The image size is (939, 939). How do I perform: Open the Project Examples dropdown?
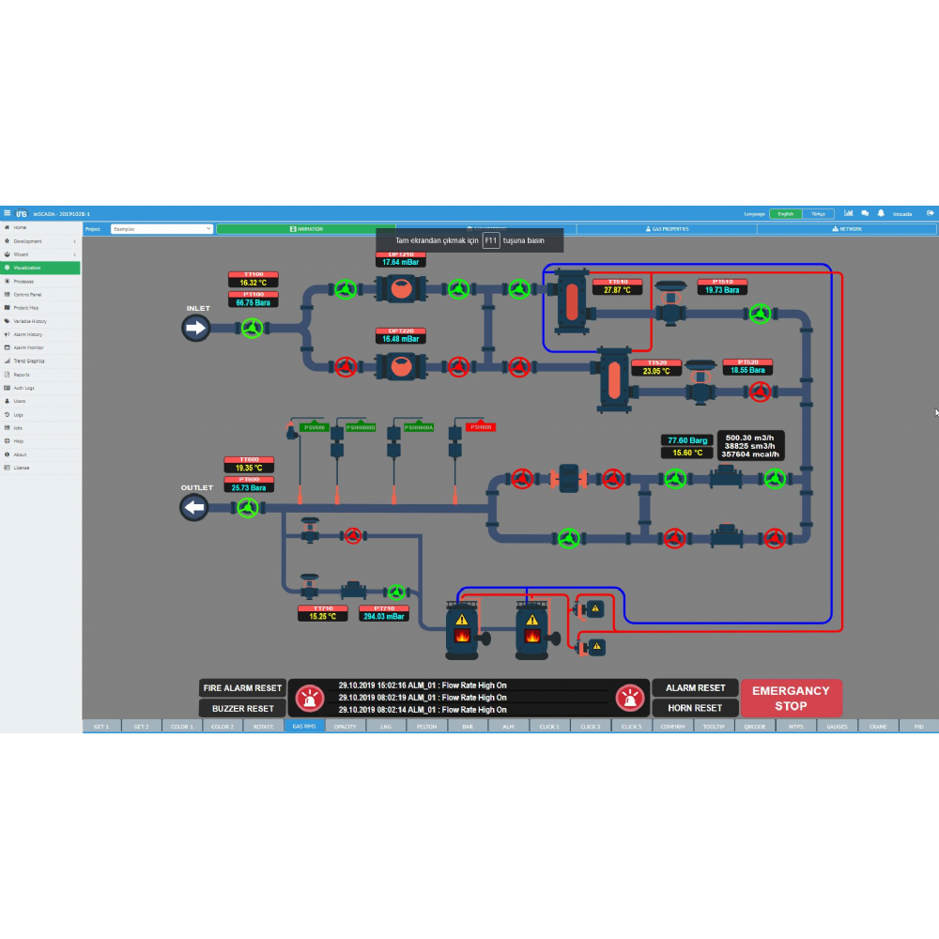160,228
